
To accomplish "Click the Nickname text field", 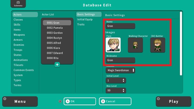I will 120,60.
